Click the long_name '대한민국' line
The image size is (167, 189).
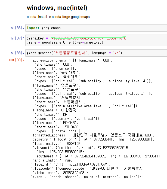(56, 110)
